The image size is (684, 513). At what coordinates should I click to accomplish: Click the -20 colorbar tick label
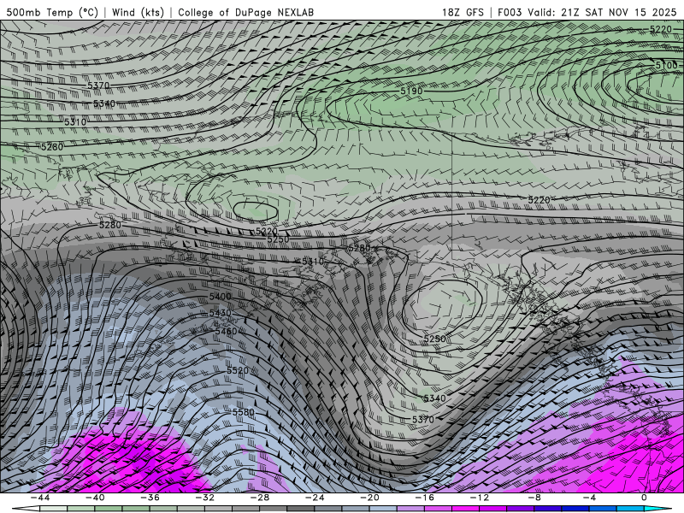(x=369, y=498)
